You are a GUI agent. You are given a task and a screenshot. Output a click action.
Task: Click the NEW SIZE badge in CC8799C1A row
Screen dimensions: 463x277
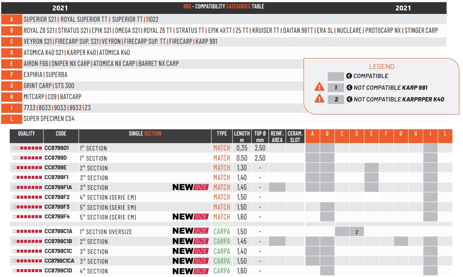click(190, 231)
